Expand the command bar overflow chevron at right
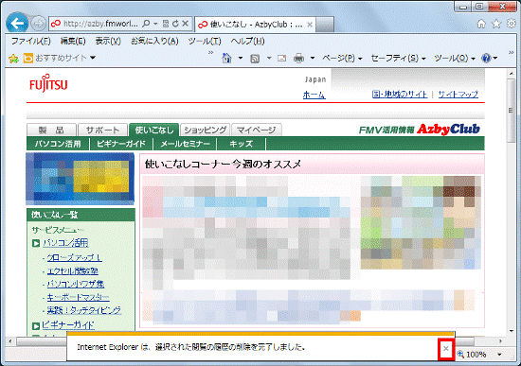Viewport: 521px width, 366px height. [x=511, y=52]
